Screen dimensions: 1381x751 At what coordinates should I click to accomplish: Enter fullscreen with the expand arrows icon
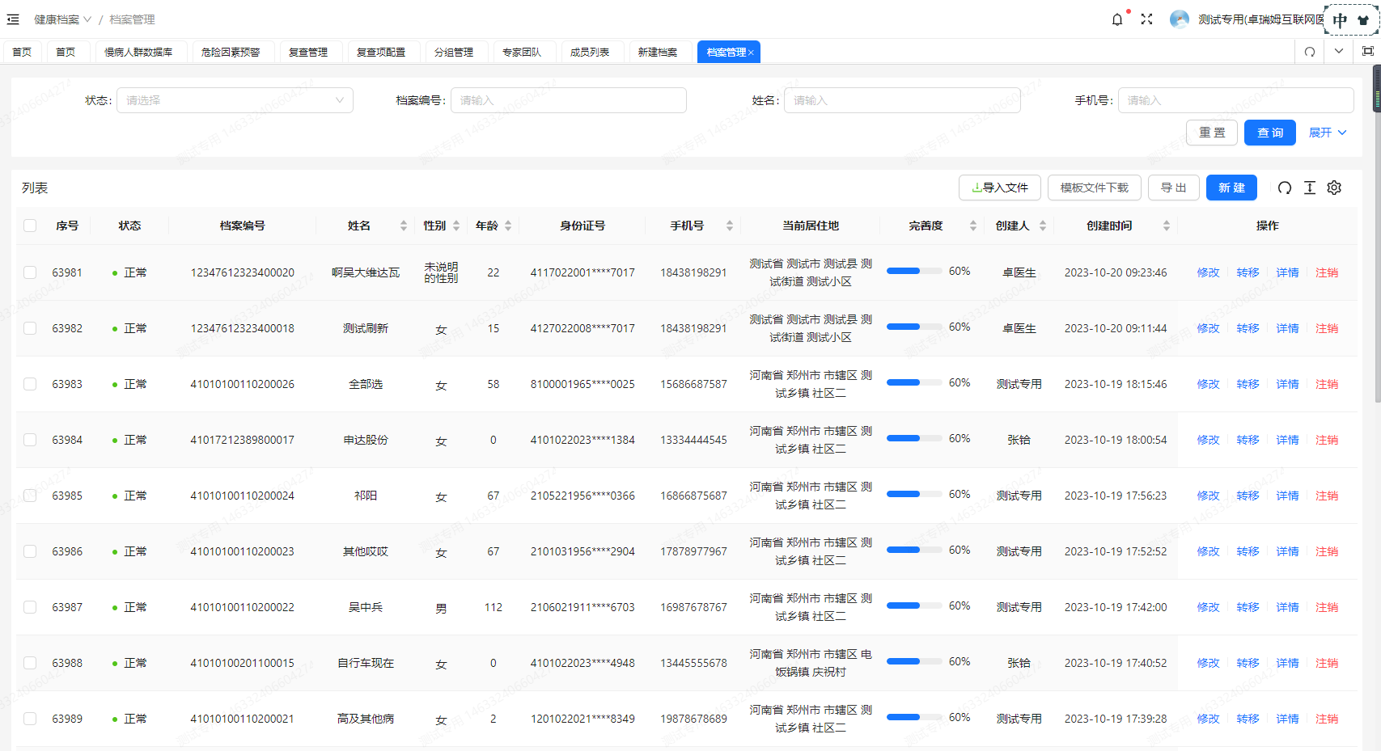pyautogui.click(x=1146, y=19)
